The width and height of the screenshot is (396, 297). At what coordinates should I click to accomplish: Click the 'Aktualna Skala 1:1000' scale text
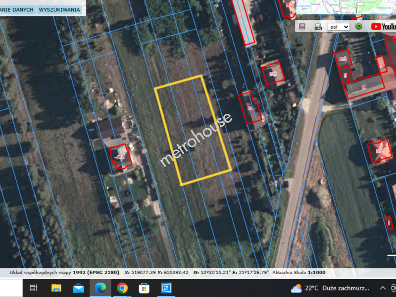299,273
